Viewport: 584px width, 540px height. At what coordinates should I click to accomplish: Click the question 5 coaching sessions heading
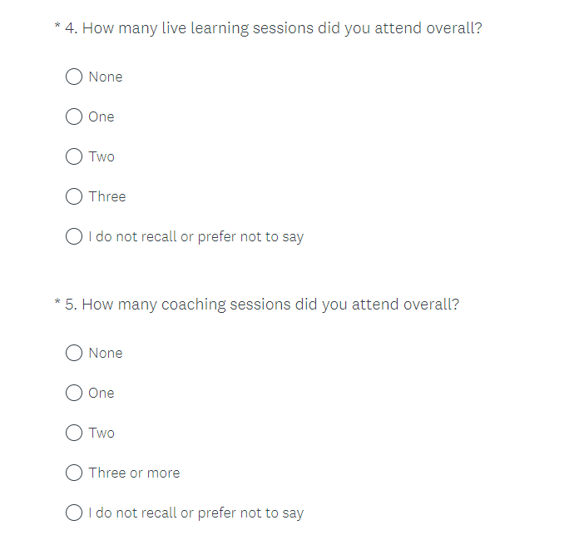(x=262, y=305)
